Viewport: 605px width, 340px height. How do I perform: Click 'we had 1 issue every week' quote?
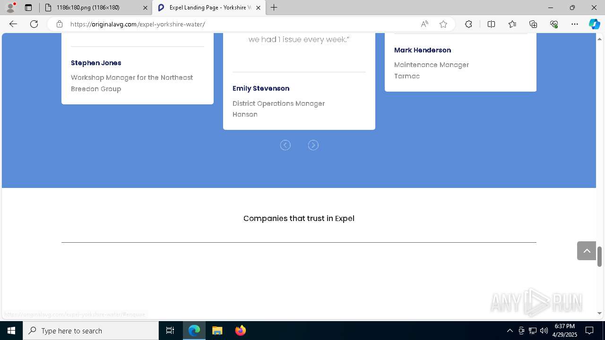click(x=299, y=40)
